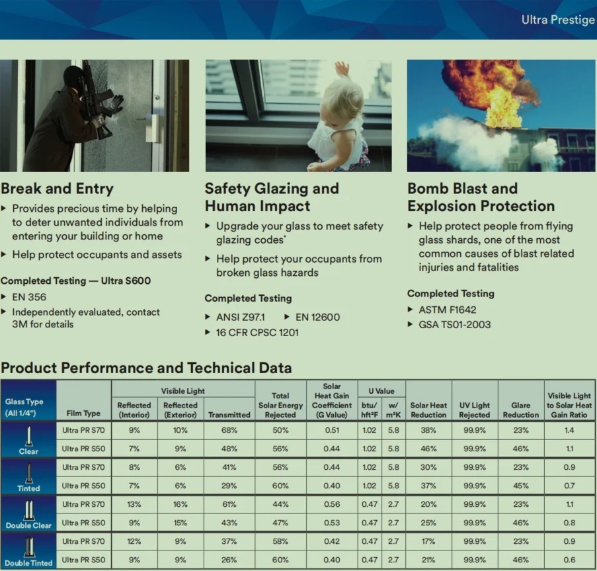The height and width of the screenshot is (571, 597).
Task: Click the Double Clear glass icon
Action: 28,507
